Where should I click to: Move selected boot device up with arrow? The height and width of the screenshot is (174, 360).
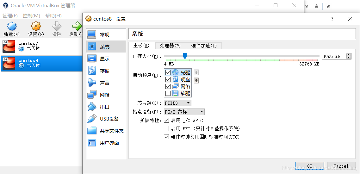click(x=196, y=72)
